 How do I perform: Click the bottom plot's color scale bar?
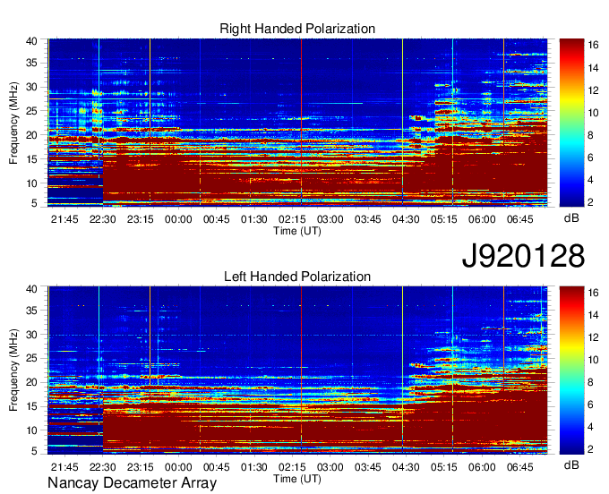[x=571, y=370]
